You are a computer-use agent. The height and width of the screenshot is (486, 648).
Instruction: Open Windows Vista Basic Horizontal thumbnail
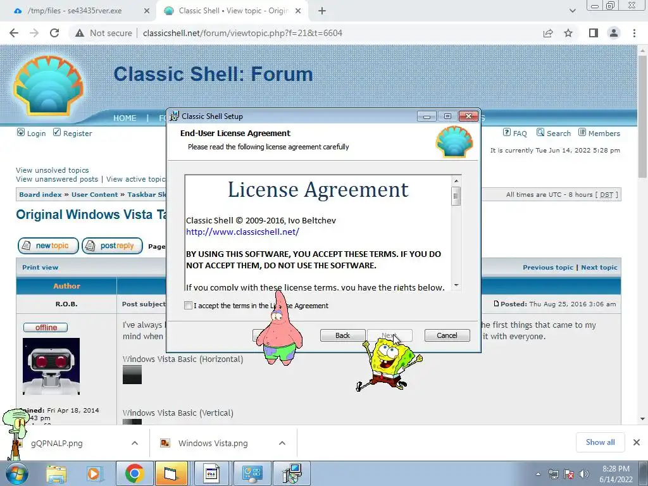click(x=132, y=375)
